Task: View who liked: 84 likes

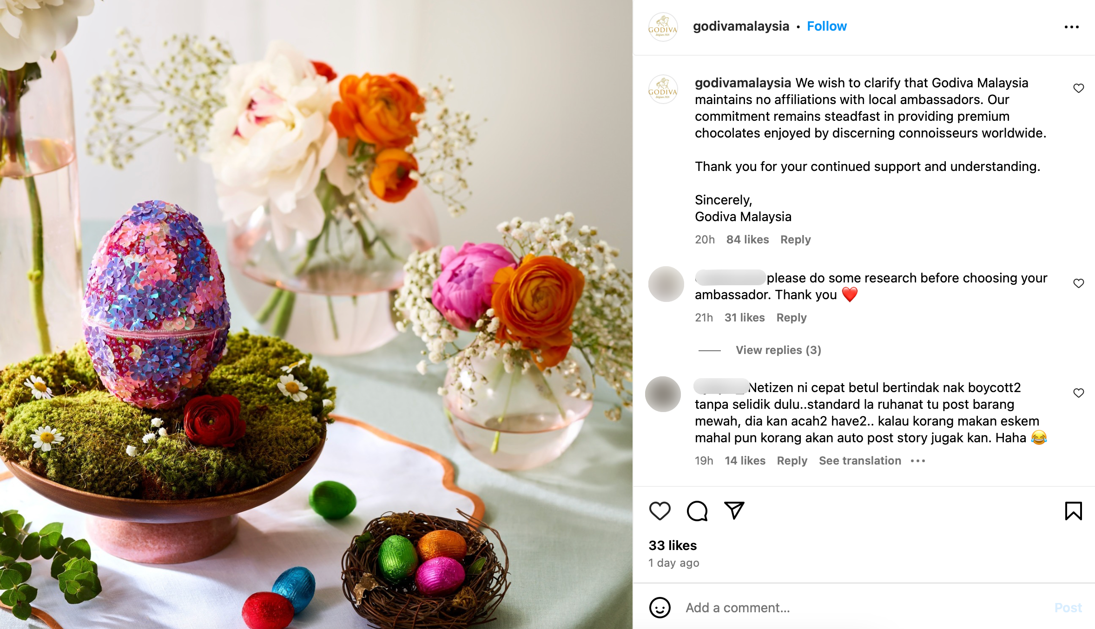Action: point(747,240)
